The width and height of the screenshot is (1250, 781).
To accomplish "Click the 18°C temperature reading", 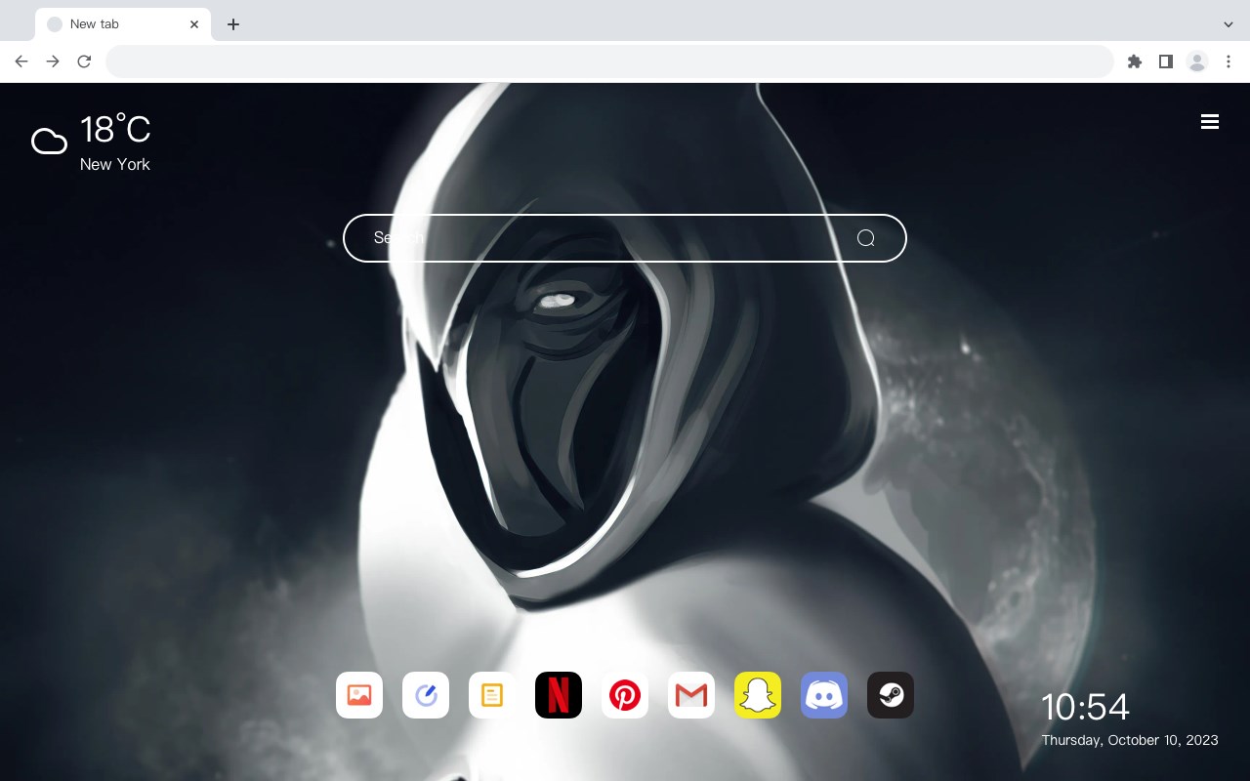I will 115,130.
